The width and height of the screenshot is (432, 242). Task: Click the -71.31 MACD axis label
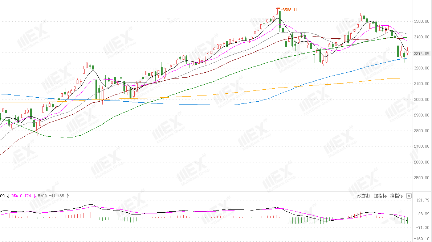point(423,228)
